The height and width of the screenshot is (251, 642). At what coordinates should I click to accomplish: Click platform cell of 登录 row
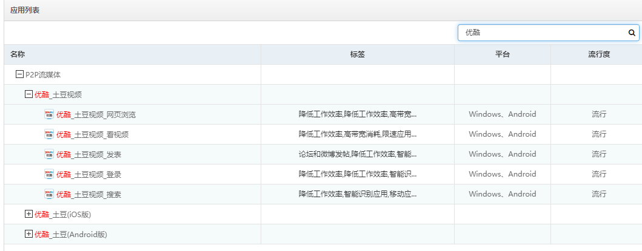pos(503,174)
